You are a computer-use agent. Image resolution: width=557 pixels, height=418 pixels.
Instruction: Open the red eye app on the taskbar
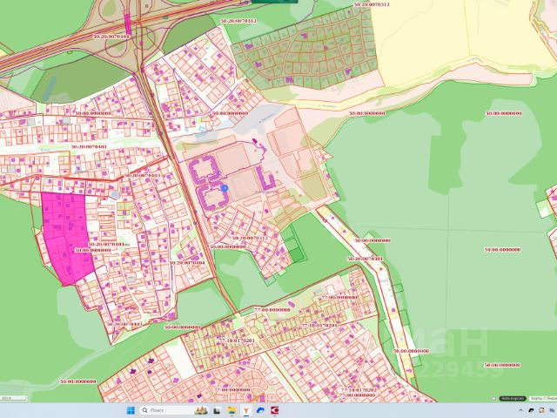[x=275, y=410]
